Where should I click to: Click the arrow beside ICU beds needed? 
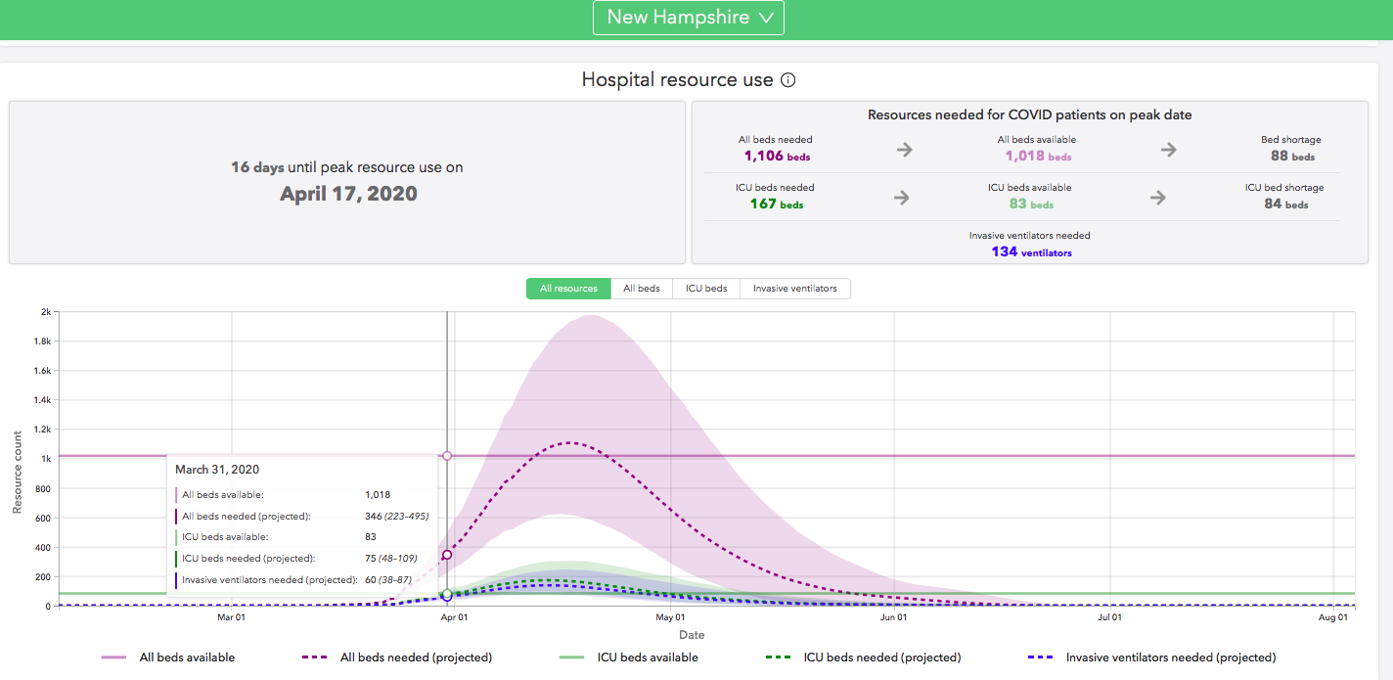902,198
